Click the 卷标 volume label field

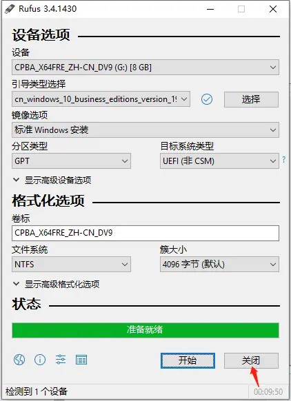pyautogui.click(x=145, y=233)
